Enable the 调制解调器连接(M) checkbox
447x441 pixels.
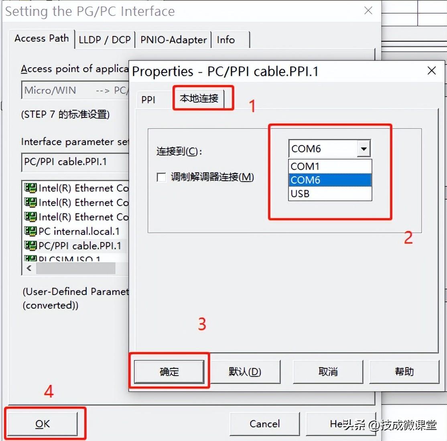161,177
